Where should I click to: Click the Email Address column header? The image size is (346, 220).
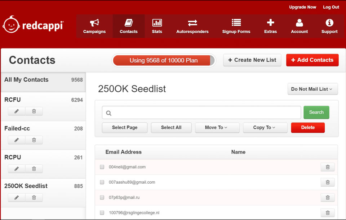tap(124, 152)
